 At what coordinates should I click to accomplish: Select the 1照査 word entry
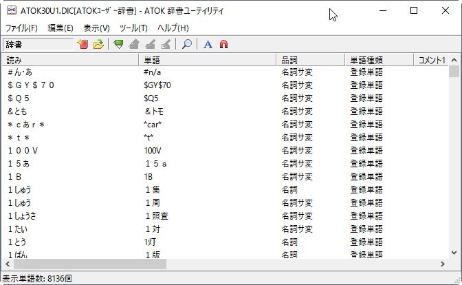tap(157, 216)
